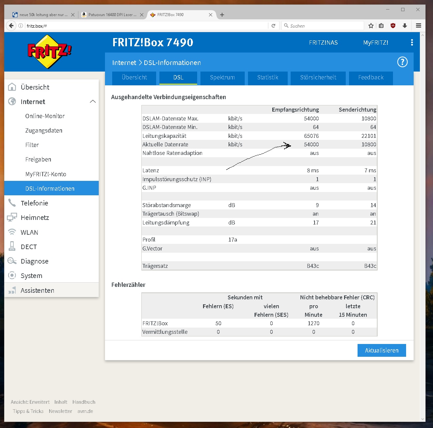433x428 pixels.
Task: Switch to 'neue 50k leitung' browser tab
Action: pyautogui.click(x=43, y=15)
